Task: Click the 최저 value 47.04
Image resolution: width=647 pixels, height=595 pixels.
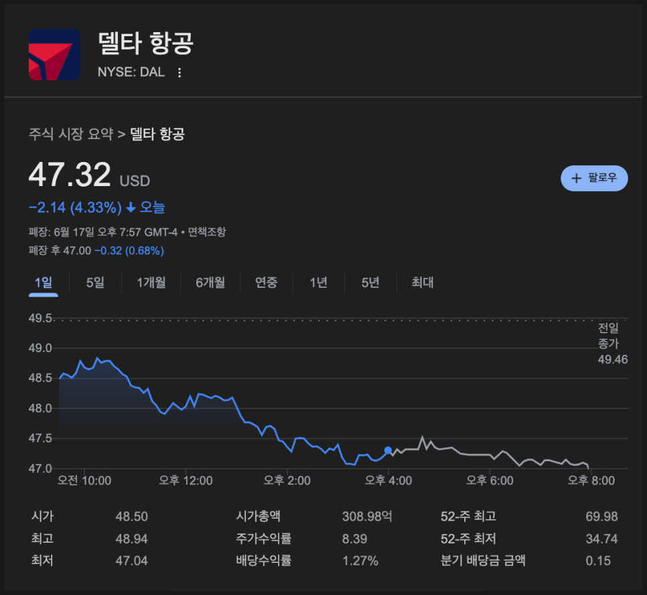Action: pos(132,561)
